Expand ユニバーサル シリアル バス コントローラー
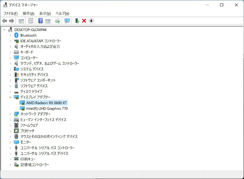Viewport: 244px width, 179px height. [x=10, y=148]
